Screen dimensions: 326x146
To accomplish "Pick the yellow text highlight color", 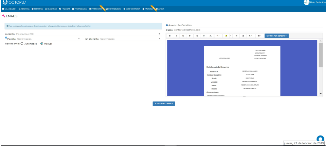I will click(x=226, y=36).
